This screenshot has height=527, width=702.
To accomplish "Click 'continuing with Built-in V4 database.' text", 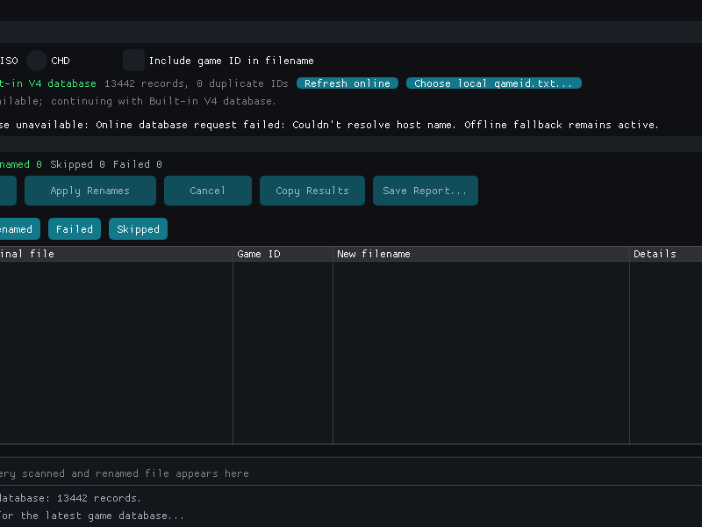I will 163,101.
